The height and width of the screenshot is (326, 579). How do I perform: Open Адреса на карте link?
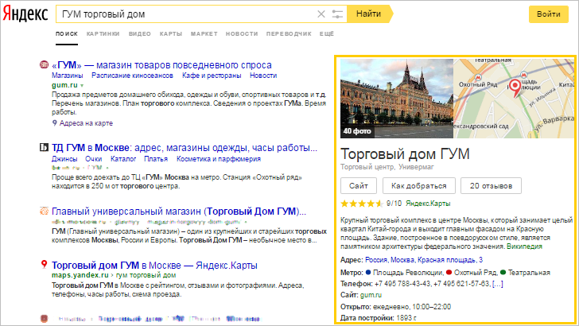click(86, 123)
